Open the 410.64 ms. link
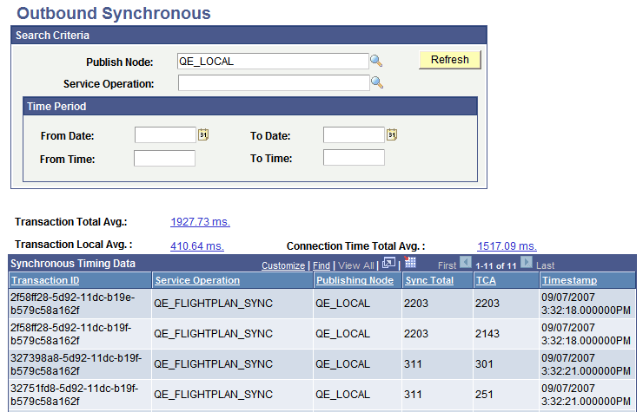643x412 pixels. click(197, 246)
